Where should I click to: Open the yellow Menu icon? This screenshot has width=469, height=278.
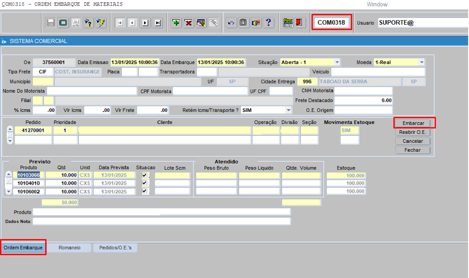[x=288, y=23]
